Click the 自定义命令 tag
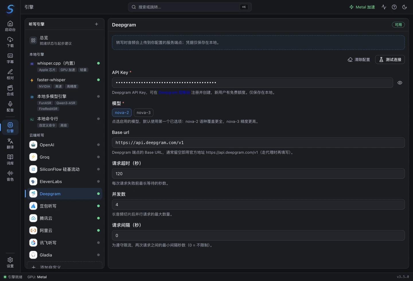The width and height of the screenshot is (413, 281). pyautogui.click(x=47, y=125)
